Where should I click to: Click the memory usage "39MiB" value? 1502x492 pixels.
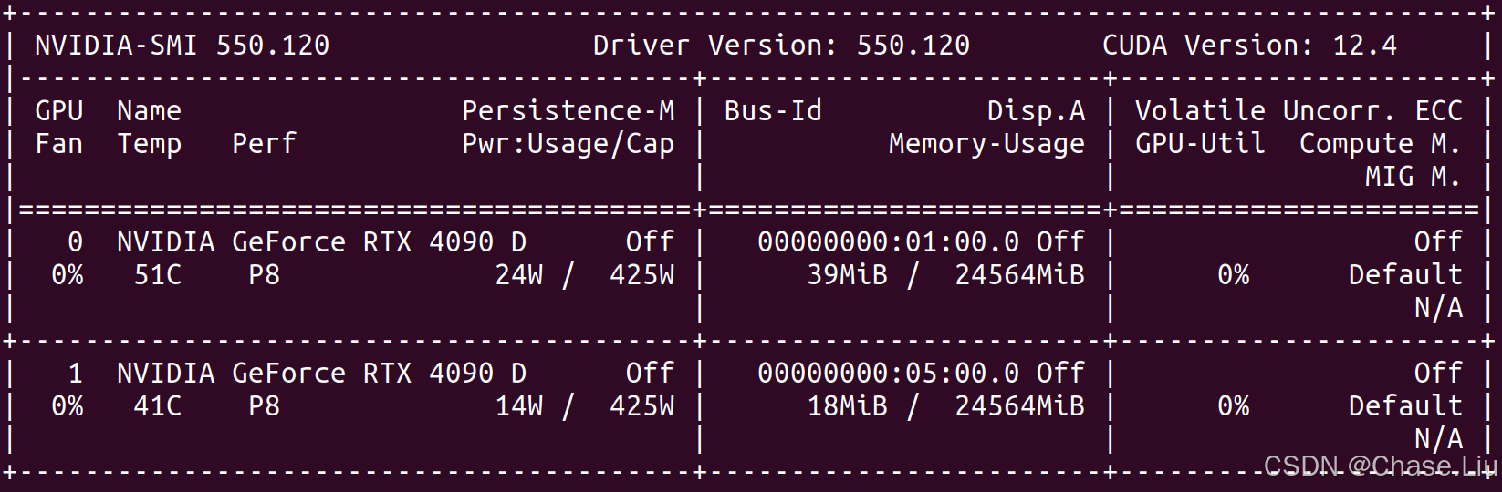point(848,274)
